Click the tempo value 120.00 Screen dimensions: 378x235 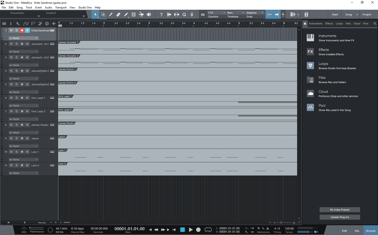coord(289,228)
